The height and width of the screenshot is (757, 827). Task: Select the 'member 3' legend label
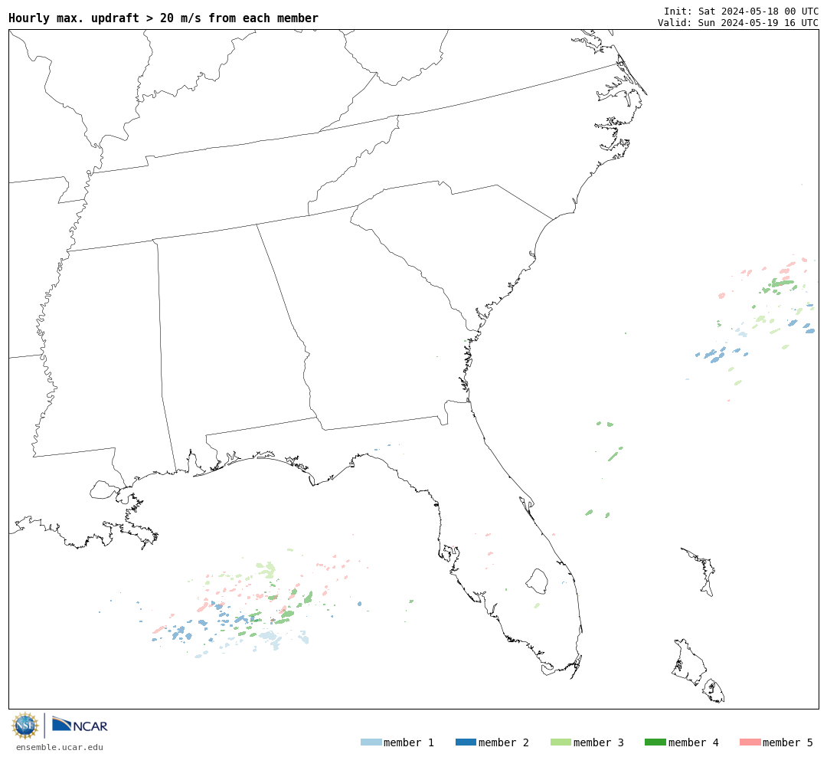coord(599,742)
